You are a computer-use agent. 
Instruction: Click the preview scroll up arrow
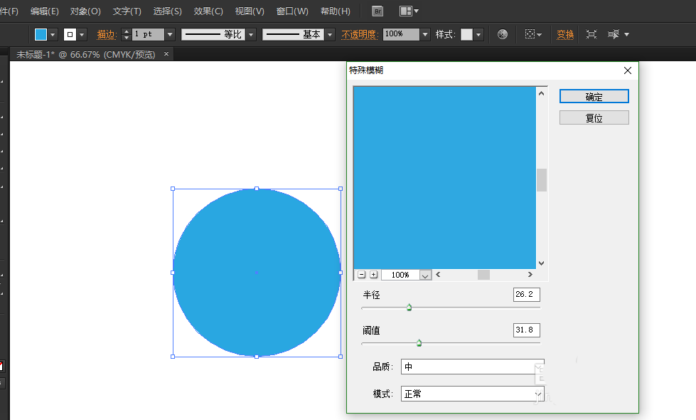542,93
